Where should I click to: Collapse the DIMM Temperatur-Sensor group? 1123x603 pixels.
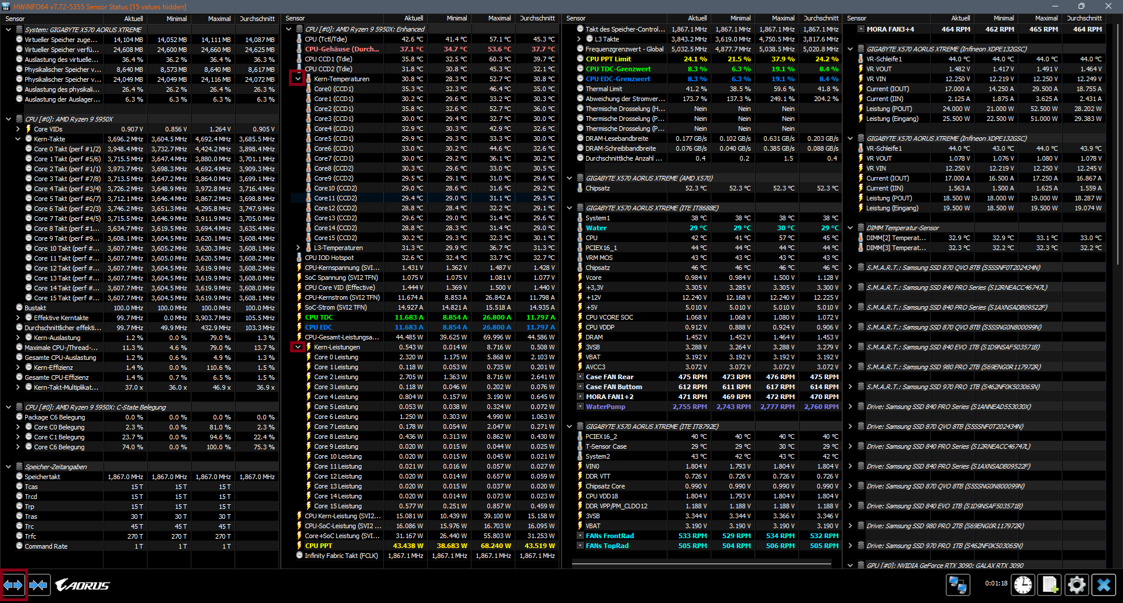(850, 228)
